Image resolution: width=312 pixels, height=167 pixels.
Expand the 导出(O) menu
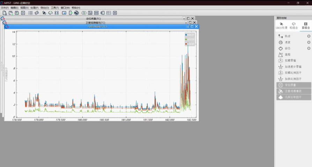tap(44, 8)
